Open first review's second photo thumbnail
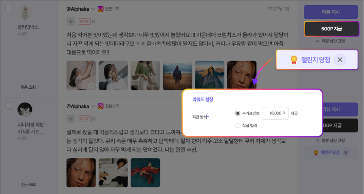The image size is (364, 194). tap(113, 75)
